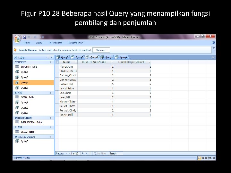Select row selector for Moore,Claire row
Viewport: 231px width, 173px height.
click(x=57, y=102)
